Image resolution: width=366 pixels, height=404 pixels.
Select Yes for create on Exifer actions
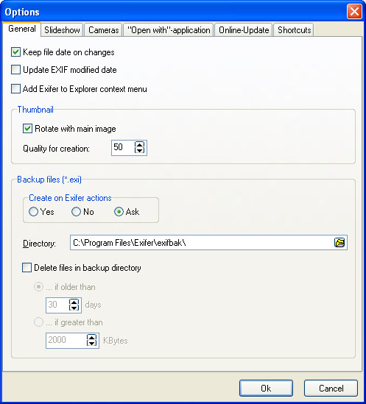coord(34,212)
